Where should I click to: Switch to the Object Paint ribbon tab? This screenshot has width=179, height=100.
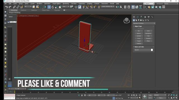pyautogui.click(x=46, y=10)
